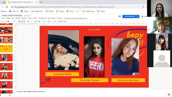Image resolution: width=172 pixels, height=97 pixels.
Task: Click the Print icon in toolbar
Action: click(x=8, y=21)
